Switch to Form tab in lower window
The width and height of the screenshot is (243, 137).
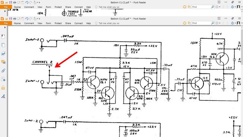[x=48, y=23]
